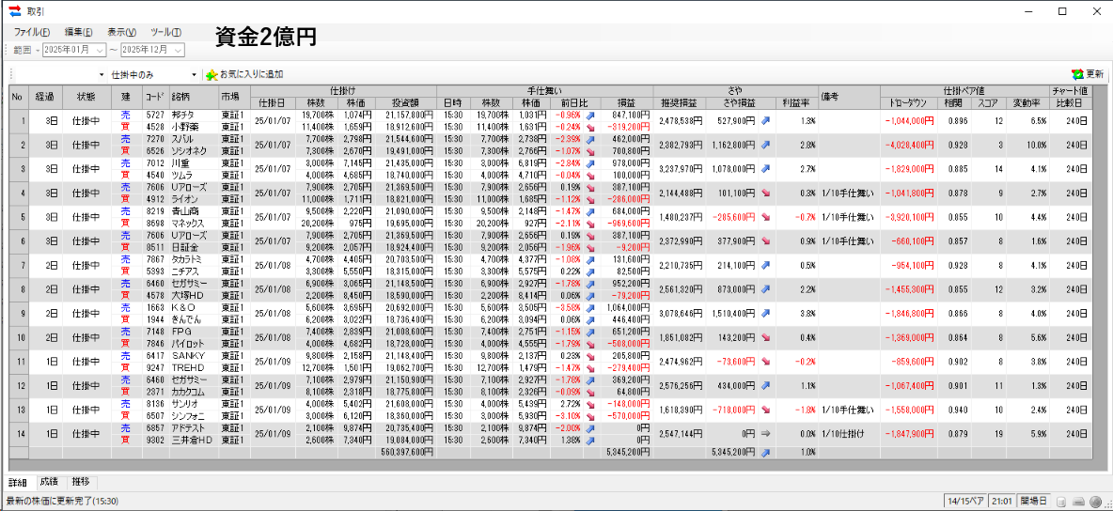Sort by the ドローダウン column header
The height and width of the screenshot is (511, 1113).
click(908, 102)
